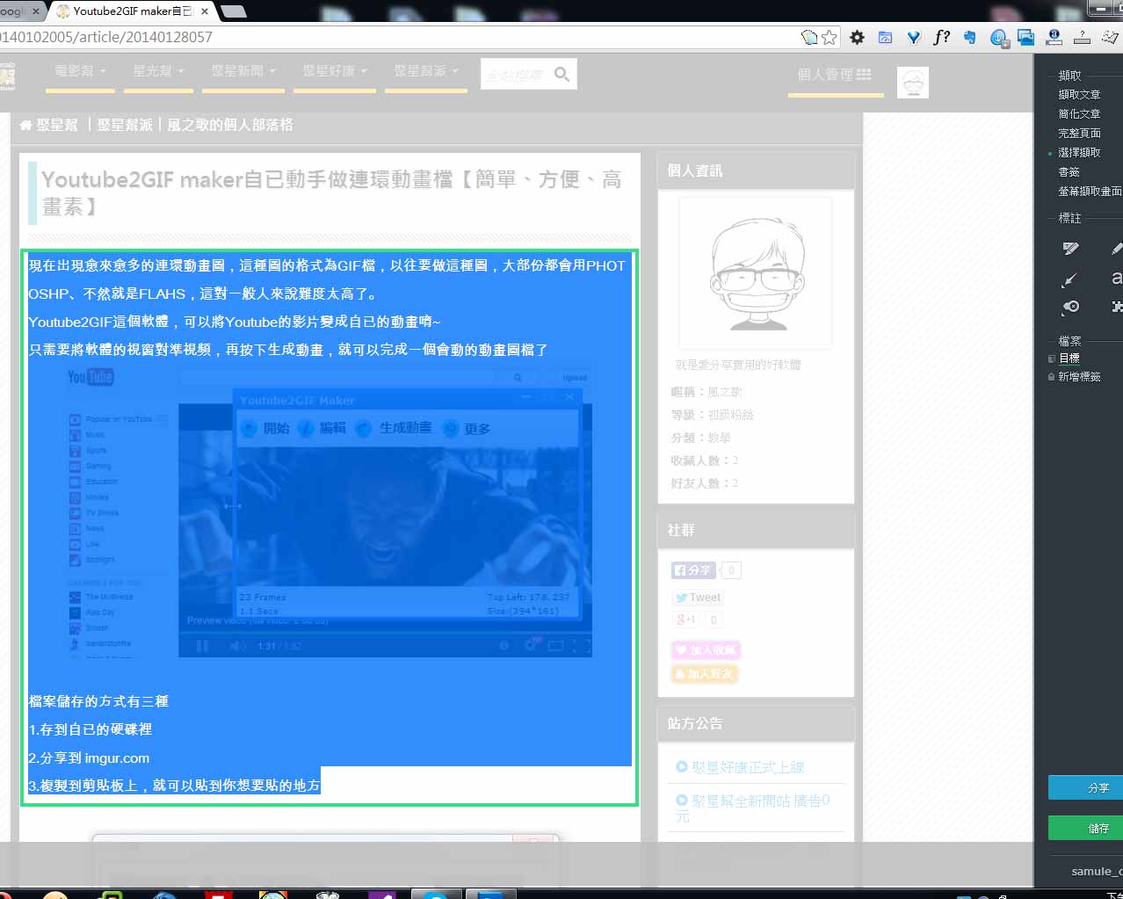Image resolution: width=1123 pixels, height=899 pixels.
Task: Click the pink 加入收藏 button
Action: click(x=706, y=650)
